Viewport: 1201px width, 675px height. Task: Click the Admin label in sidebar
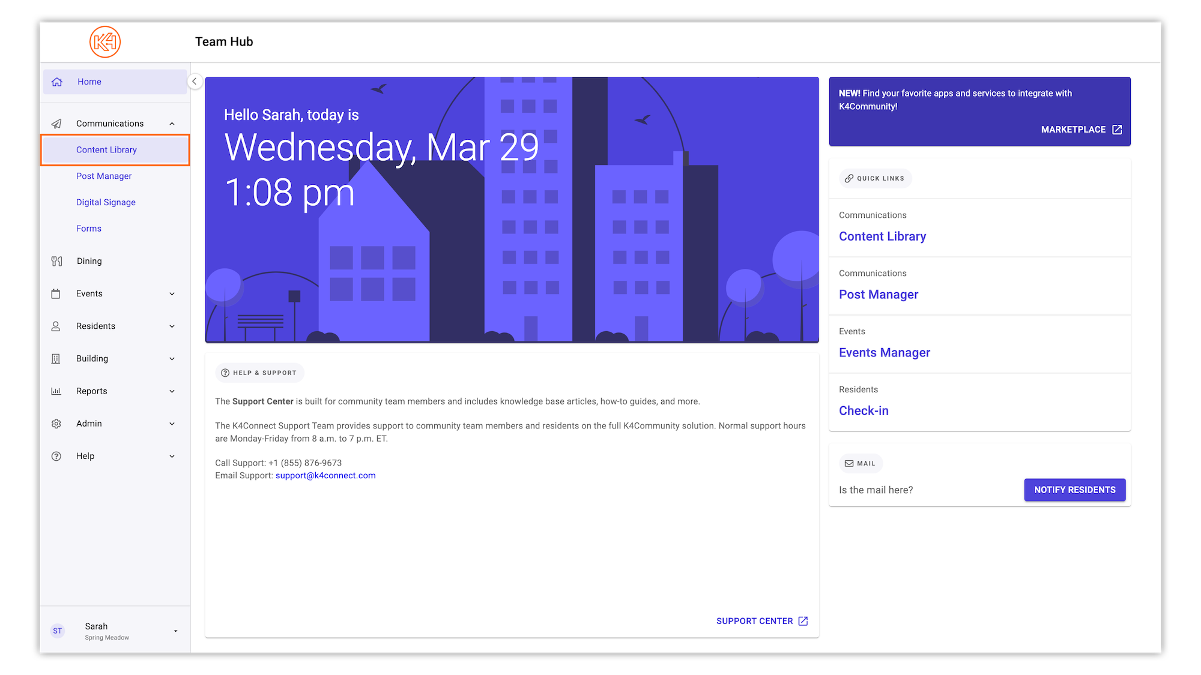89,424
